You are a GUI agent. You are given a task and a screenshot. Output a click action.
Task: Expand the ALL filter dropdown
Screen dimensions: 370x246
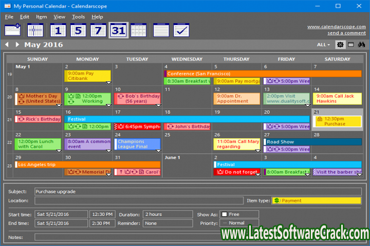(x=323, y=45)
